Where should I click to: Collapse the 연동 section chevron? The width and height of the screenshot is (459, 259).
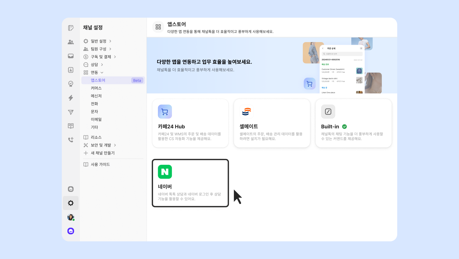click(x=102, y=72)
